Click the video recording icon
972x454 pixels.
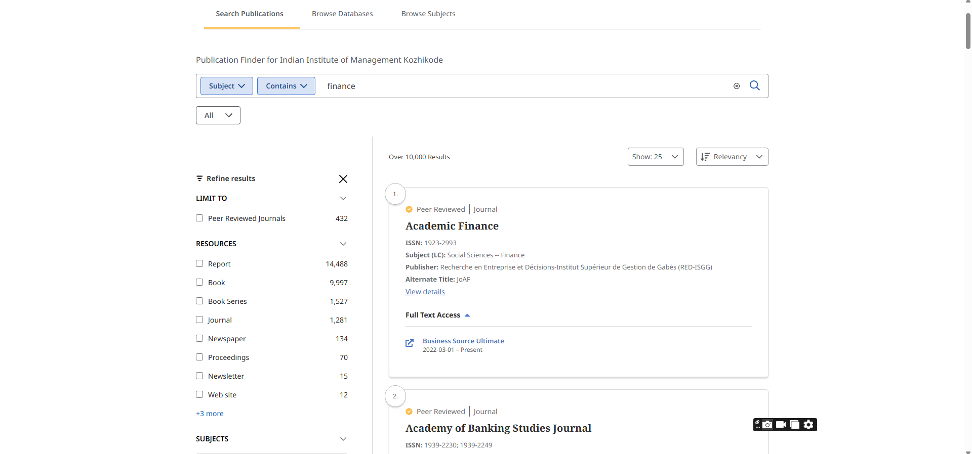(x=781, y=425)
